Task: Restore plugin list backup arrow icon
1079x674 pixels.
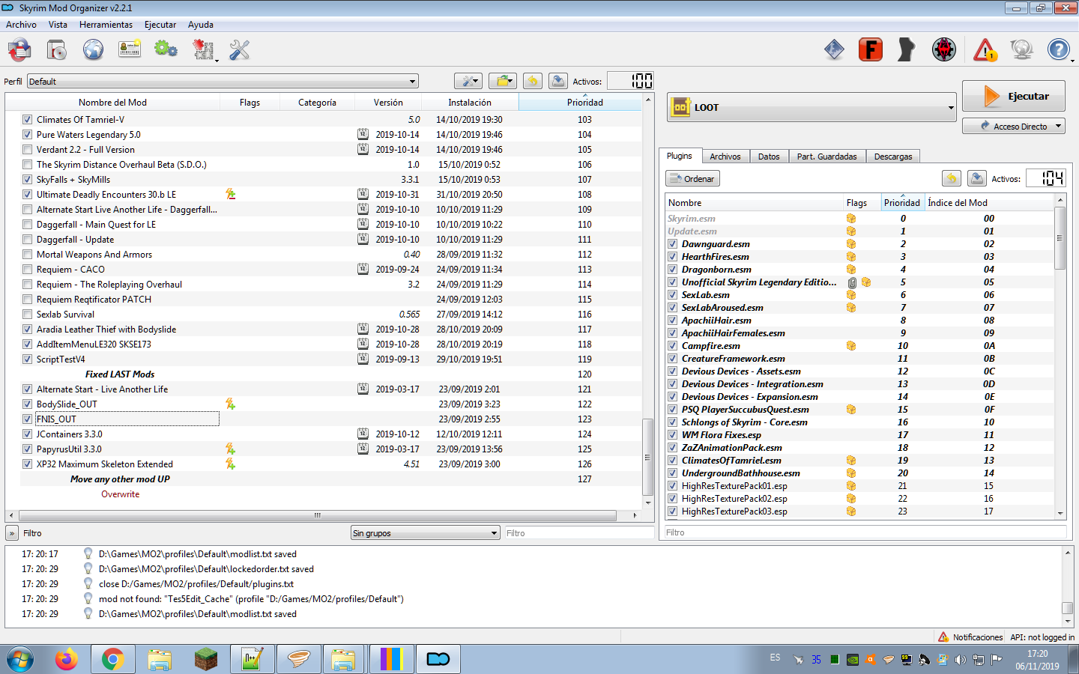Action: coord(952,178)
